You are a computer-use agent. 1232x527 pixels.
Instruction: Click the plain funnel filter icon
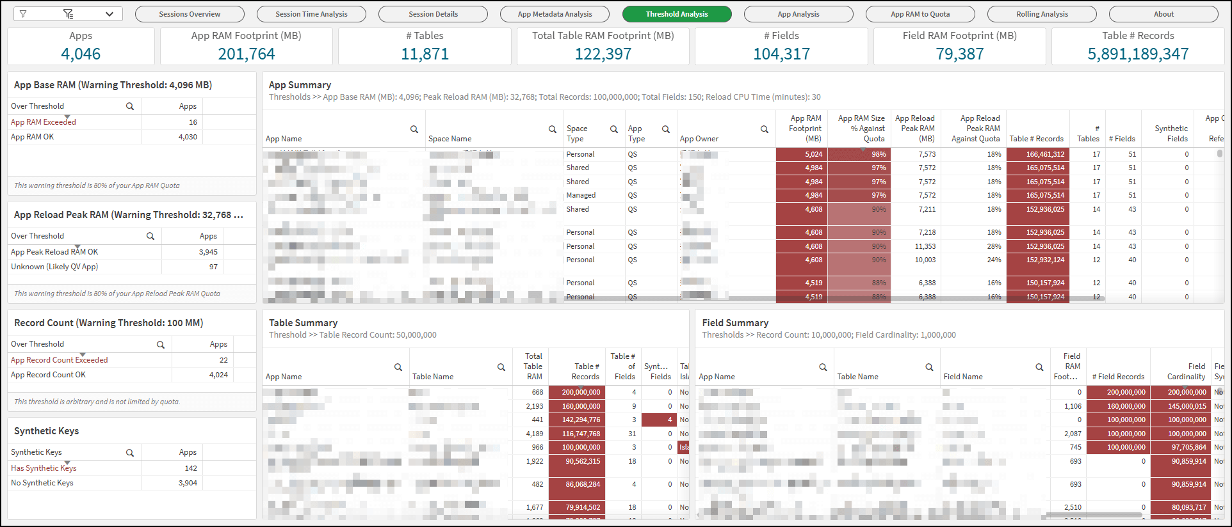[23, 14]
